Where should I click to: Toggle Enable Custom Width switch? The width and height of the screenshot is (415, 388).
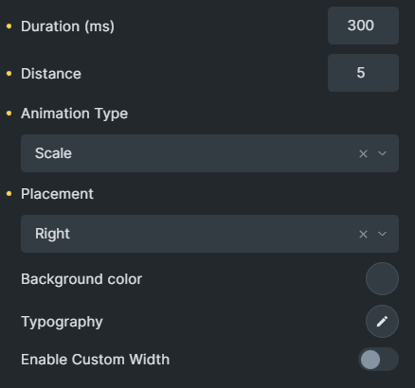[x=378, y=360]
